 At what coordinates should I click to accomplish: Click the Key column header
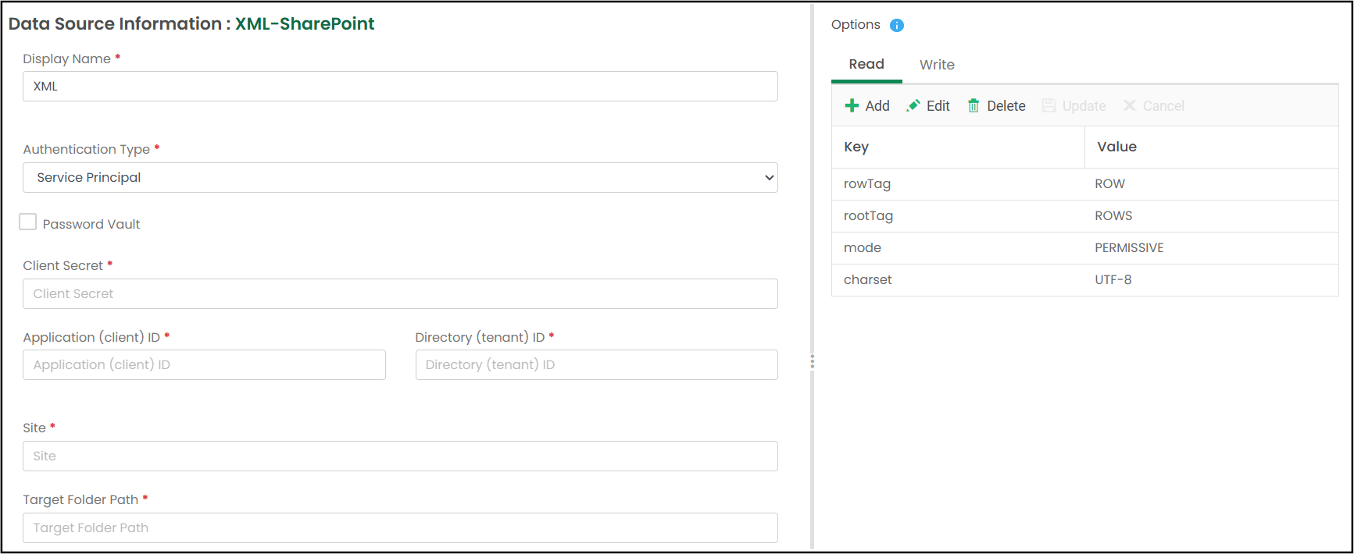[x=958, y=147]
